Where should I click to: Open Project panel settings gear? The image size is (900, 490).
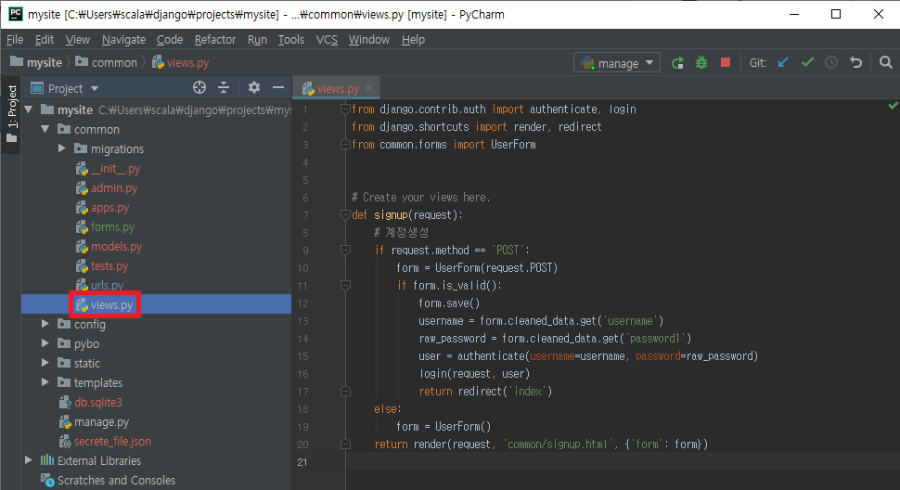[x=253, y=87]
